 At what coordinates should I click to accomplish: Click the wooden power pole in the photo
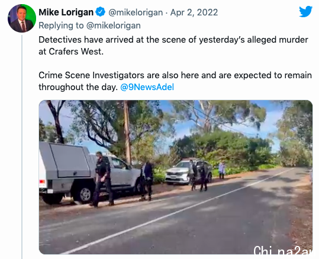tap(128, 132)
